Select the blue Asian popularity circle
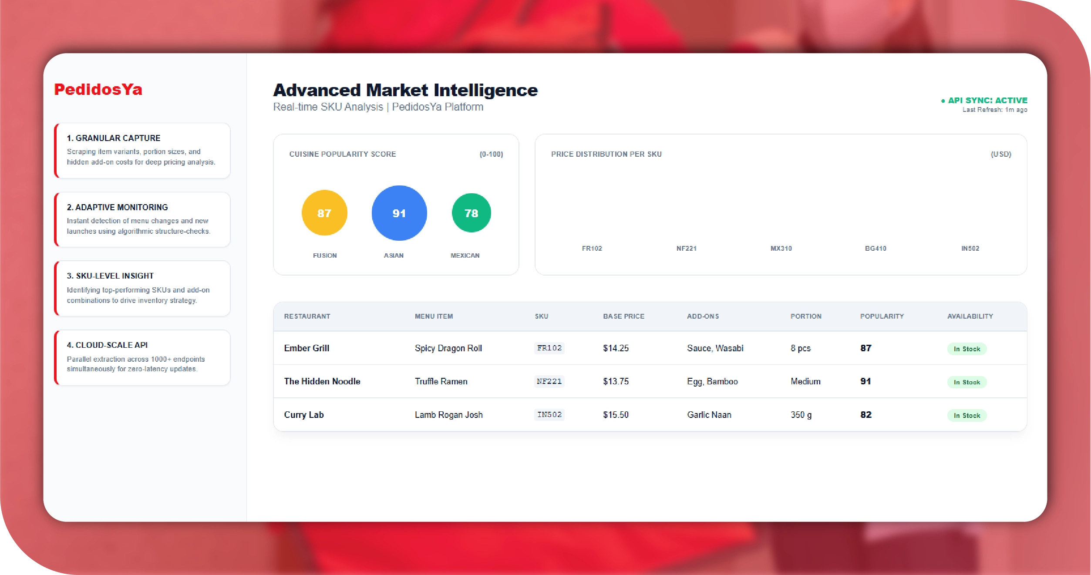 (398, 213)
